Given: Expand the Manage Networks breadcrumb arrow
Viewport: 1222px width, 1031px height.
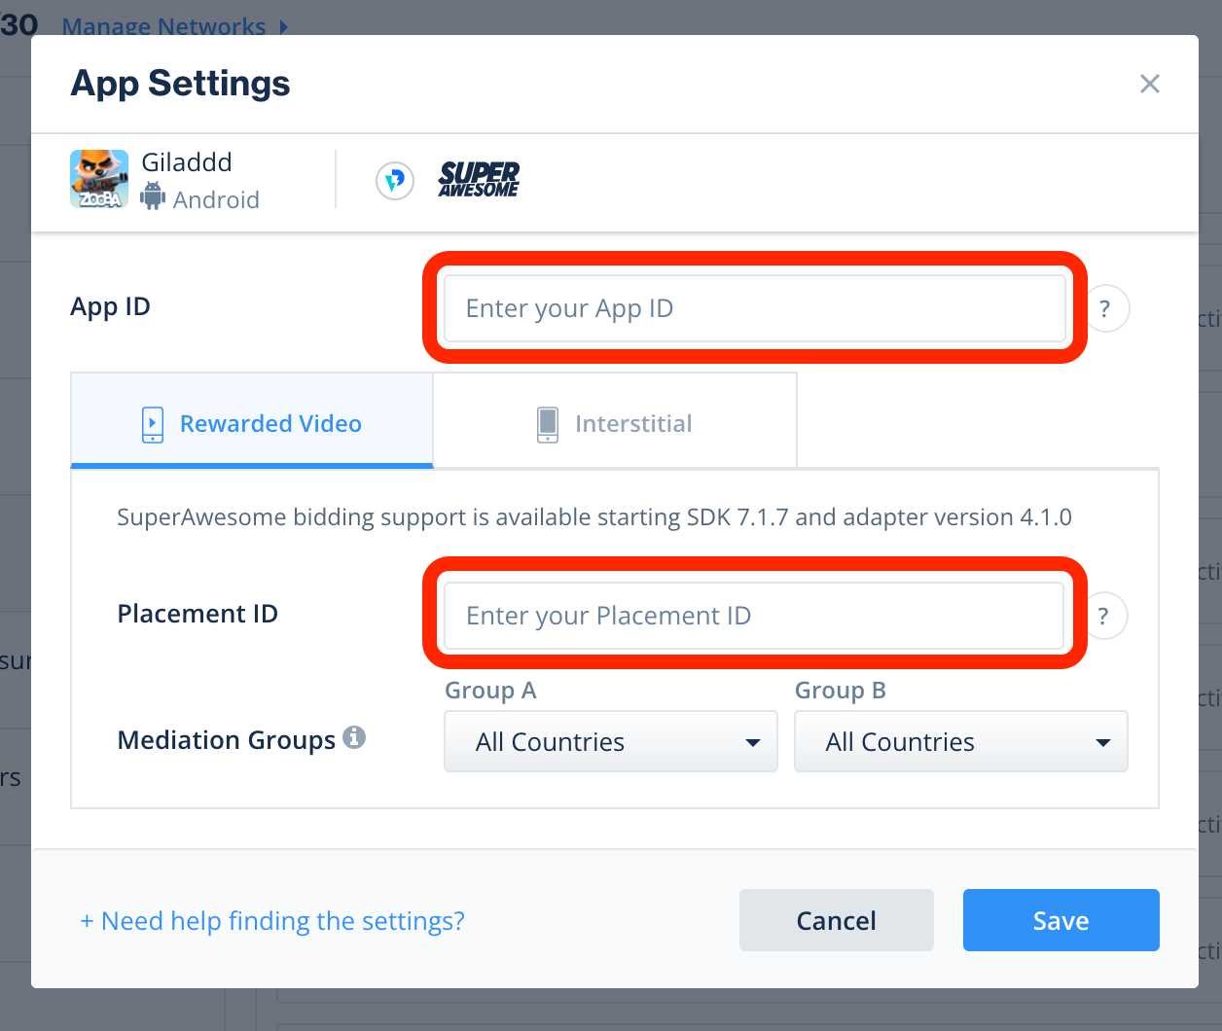Looking at the screenshot, I should click(283, 26).
